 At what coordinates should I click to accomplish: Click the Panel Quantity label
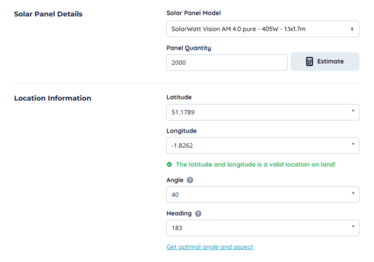(189, 48)
